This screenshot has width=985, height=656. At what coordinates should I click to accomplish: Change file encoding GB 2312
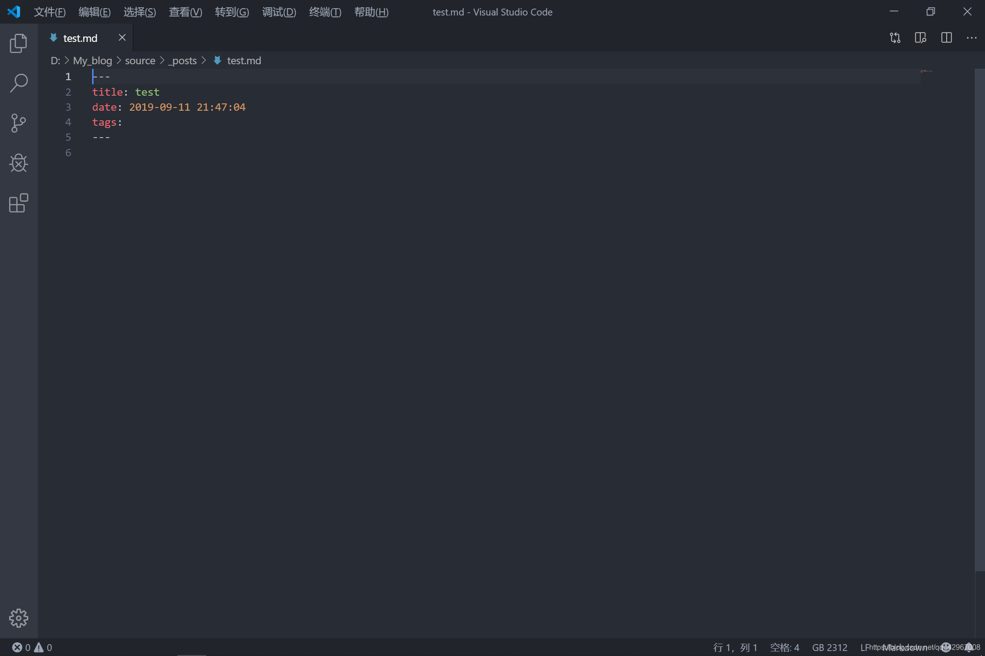click(x=829, y=647)
